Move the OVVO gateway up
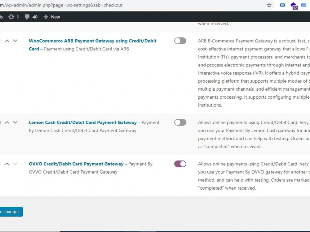This screenshot has height=232, width=310. [7, 164]
